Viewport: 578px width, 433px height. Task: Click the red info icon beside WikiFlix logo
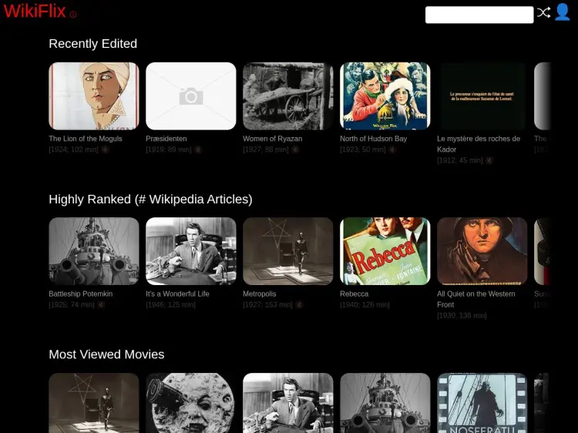(x=73, y=15)
